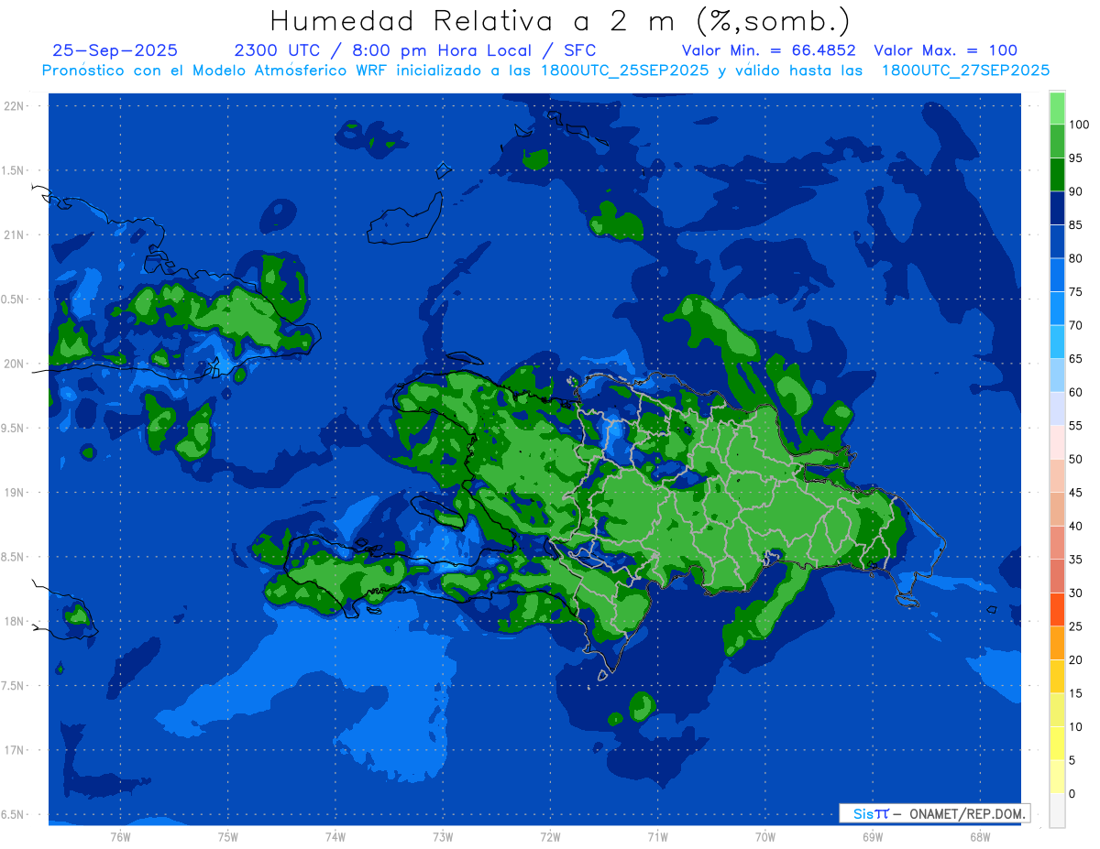The image size is (1100, 849).
Task: Click the legend value label 100
Action: pyautogui.click(x=1078, y=125)
